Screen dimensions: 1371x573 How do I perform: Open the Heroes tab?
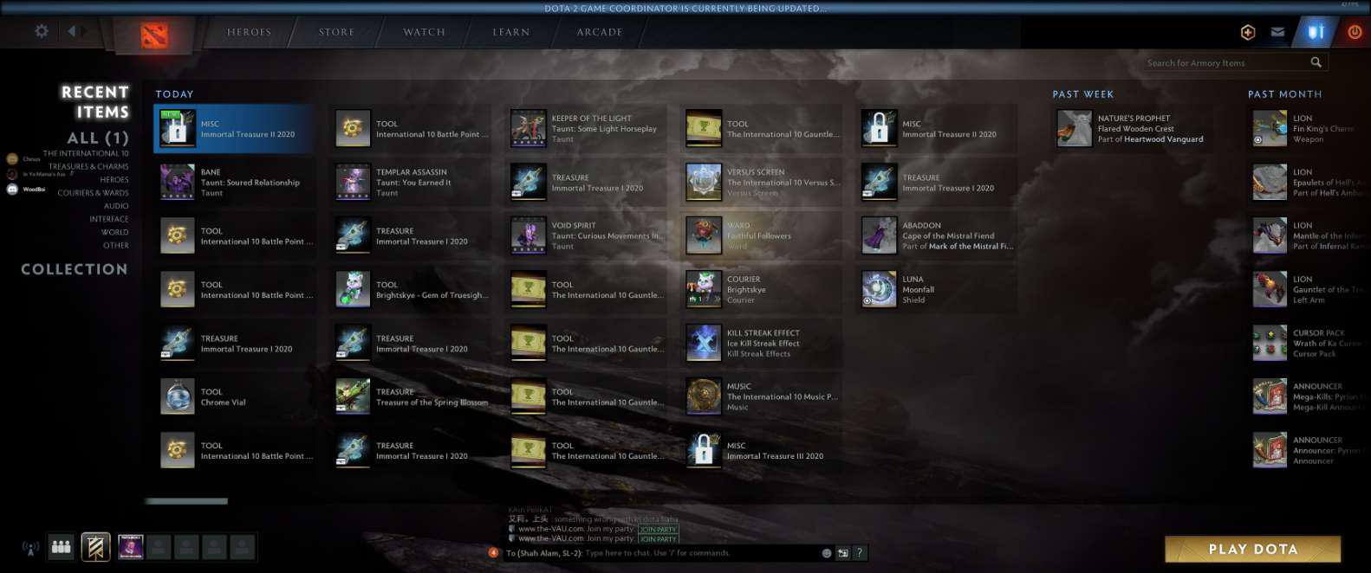pyautogui.click(x=249, y=32)
